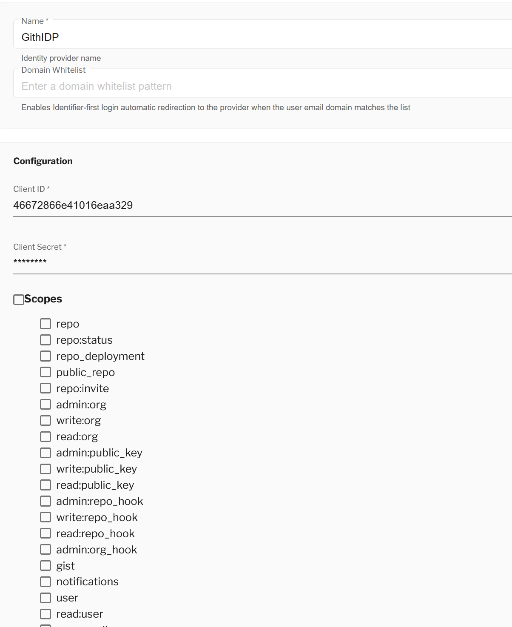Enable admin:public_key scope
This screenshot has height=627, width=512.
46,453
